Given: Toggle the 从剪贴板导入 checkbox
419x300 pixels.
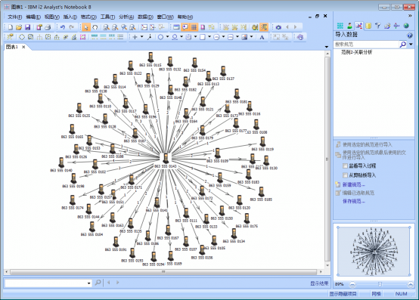Looking at the screenshot, I should [345, 175].
